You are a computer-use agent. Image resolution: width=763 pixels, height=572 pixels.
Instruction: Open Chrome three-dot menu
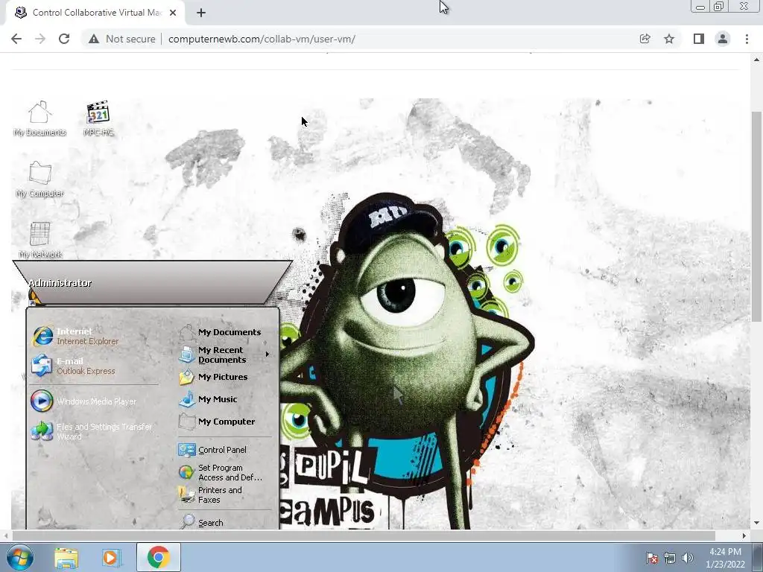[747, 39]
